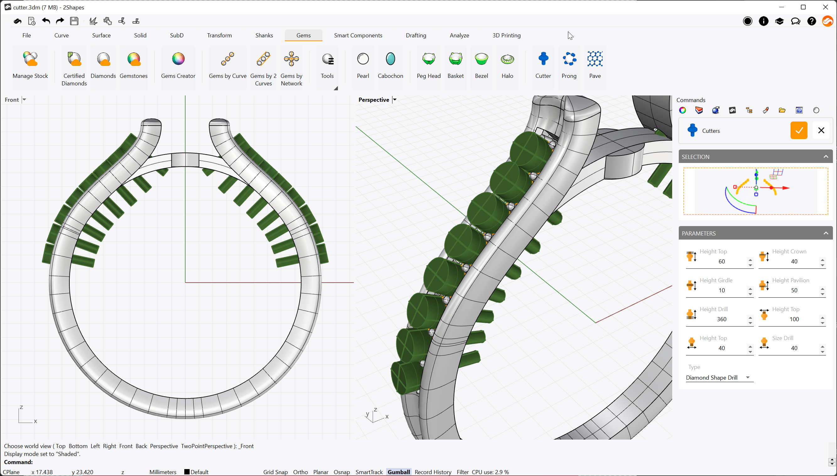Click the Height Girdle value field
837x476 pixels.
click(721, 290)
